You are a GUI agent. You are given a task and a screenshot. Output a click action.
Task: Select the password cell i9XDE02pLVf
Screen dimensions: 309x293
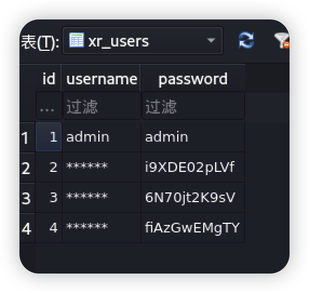pos(193,167)
